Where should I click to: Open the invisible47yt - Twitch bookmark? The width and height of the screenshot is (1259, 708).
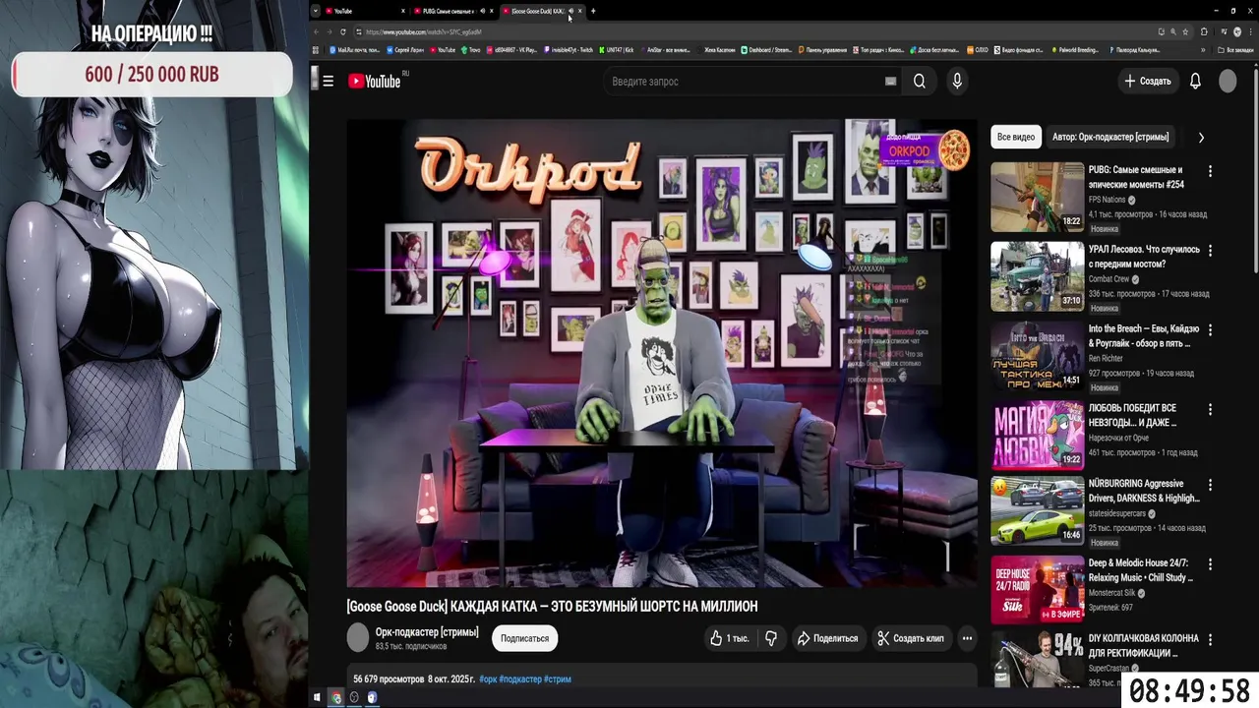(x=569, y=49)
